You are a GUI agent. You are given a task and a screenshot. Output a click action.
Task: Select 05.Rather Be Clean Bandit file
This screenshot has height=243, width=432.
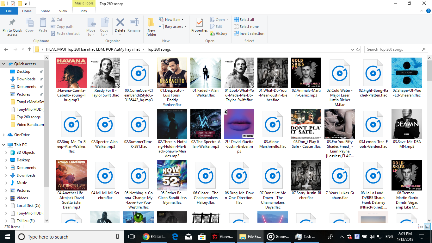172,183
